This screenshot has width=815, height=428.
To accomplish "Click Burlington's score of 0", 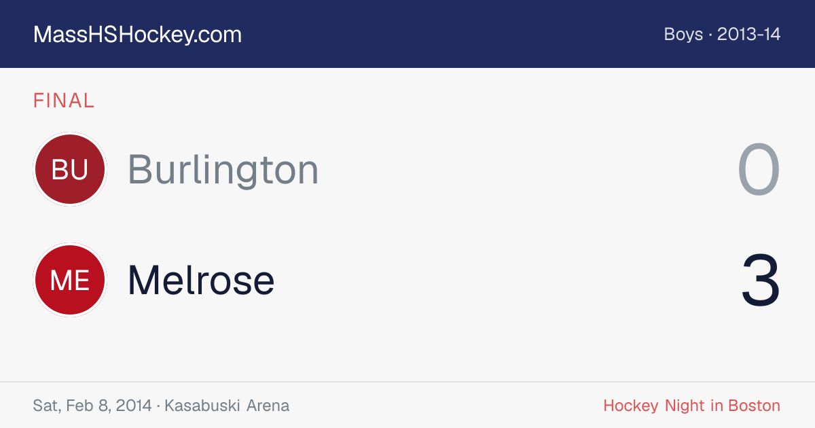I will 759,170.
